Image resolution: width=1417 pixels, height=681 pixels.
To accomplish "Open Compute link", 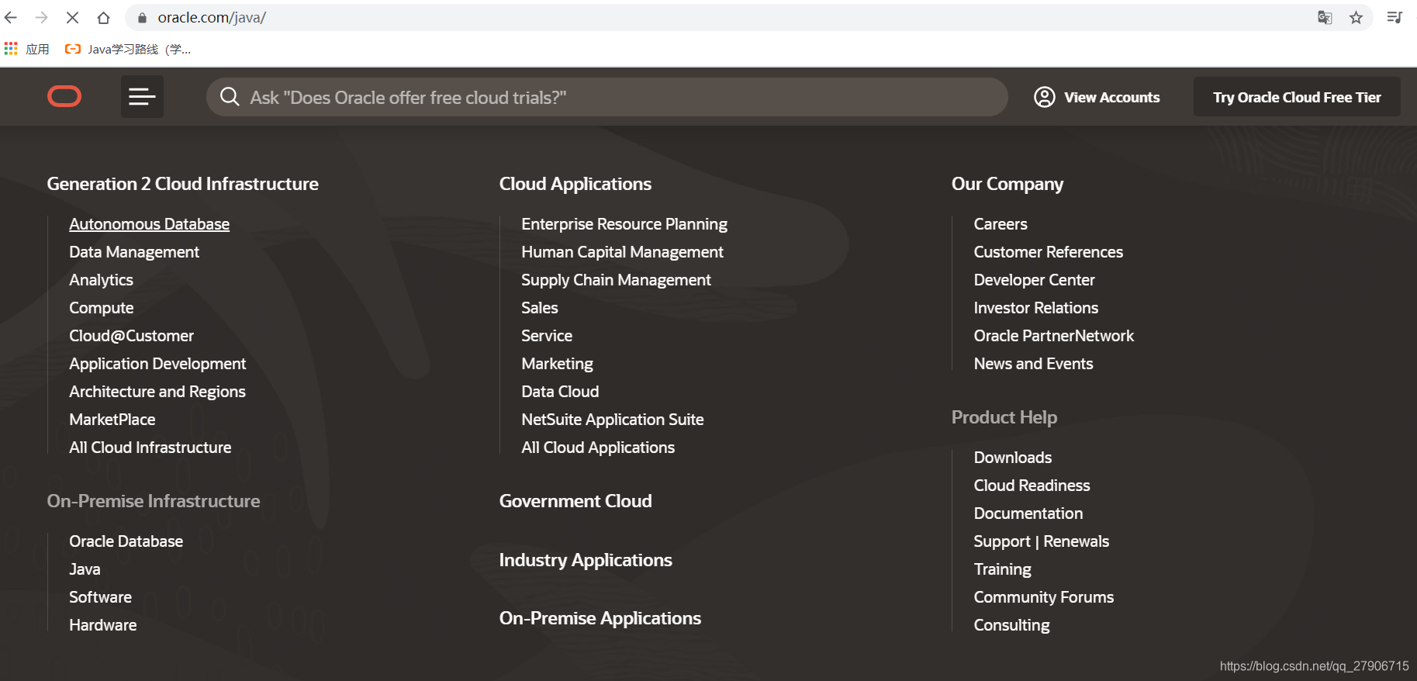I will pos(102,308).
